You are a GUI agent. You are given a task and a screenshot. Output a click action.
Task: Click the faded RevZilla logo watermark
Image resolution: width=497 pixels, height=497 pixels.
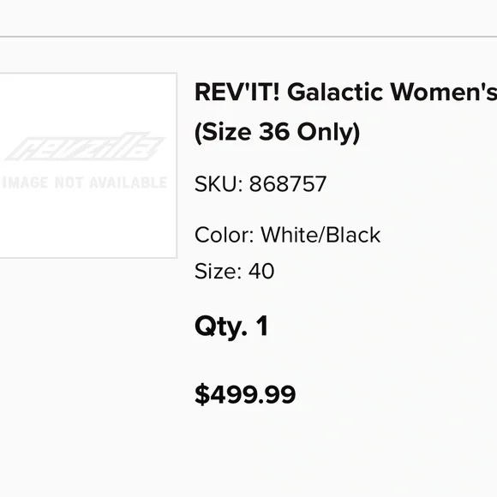pyautogui.click(x=84, y=147)
